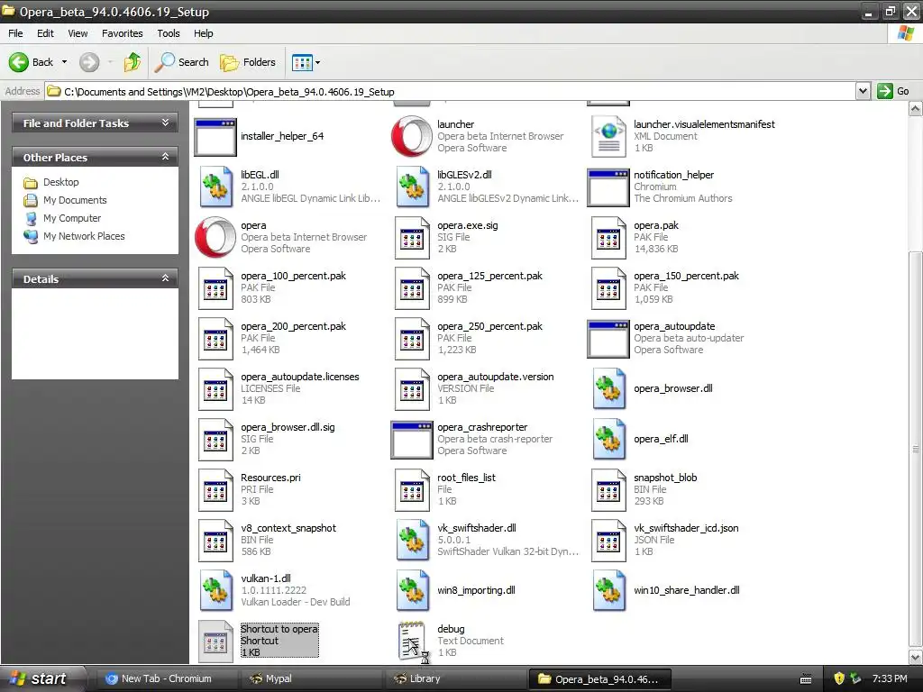
Task: Select the win10_share_handler.dll icon
Action: pyautogui.click(x=608, y=591)
